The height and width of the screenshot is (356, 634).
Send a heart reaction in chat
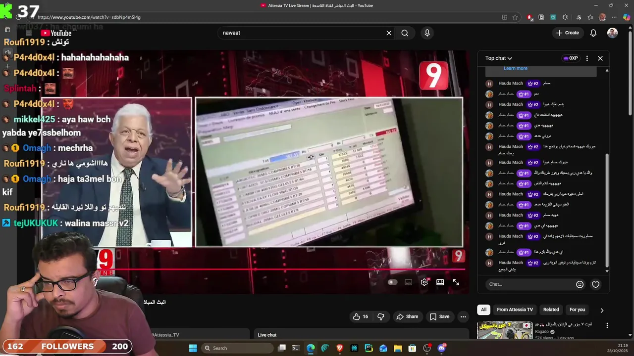tap(596, 284)
